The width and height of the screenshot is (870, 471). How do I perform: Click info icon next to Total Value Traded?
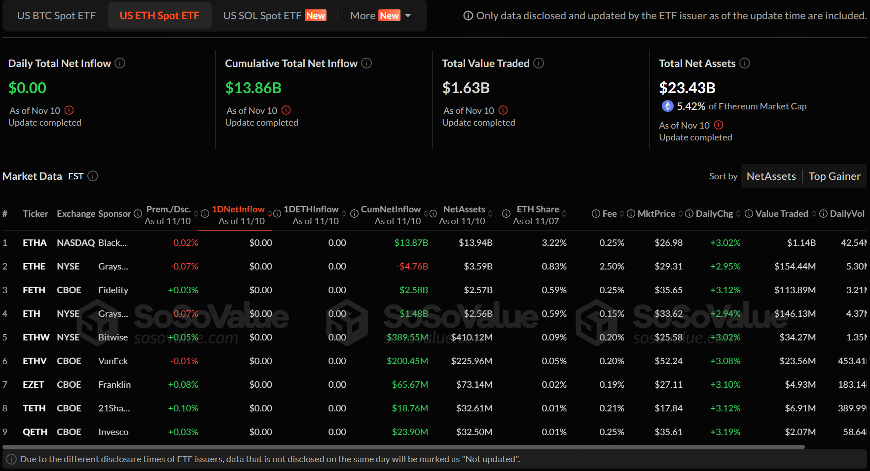pos(539,63)
